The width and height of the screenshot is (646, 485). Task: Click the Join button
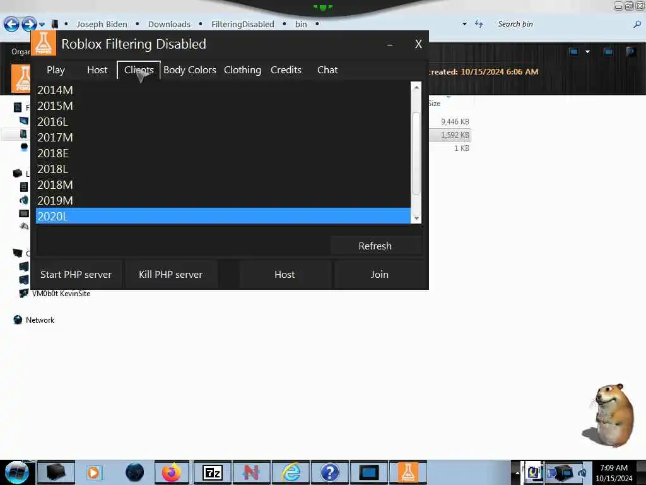(x=379, y=275)
